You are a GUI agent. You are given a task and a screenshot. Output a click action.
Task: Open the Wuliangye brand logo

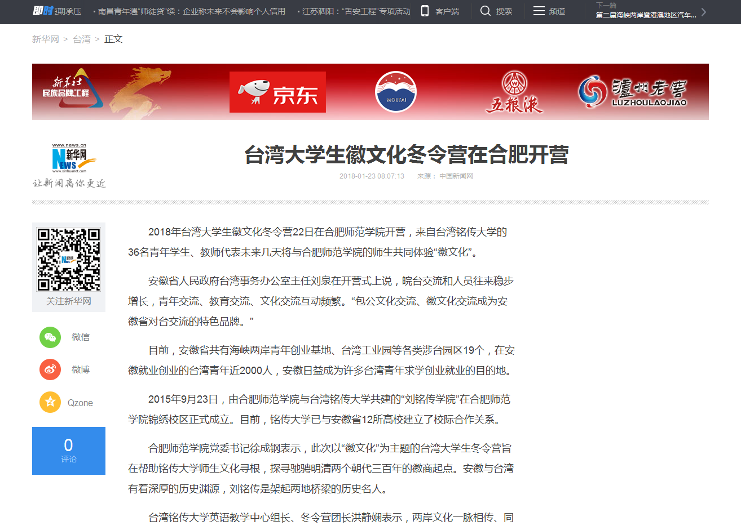click(514, 93)
